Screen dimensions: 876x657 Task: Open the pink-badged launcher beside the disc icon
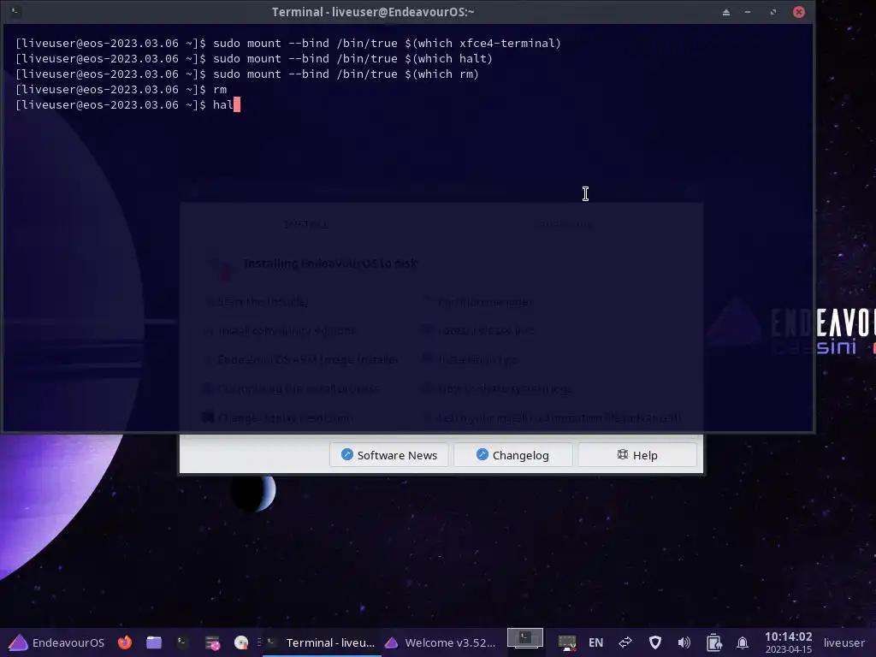[212, 643]
